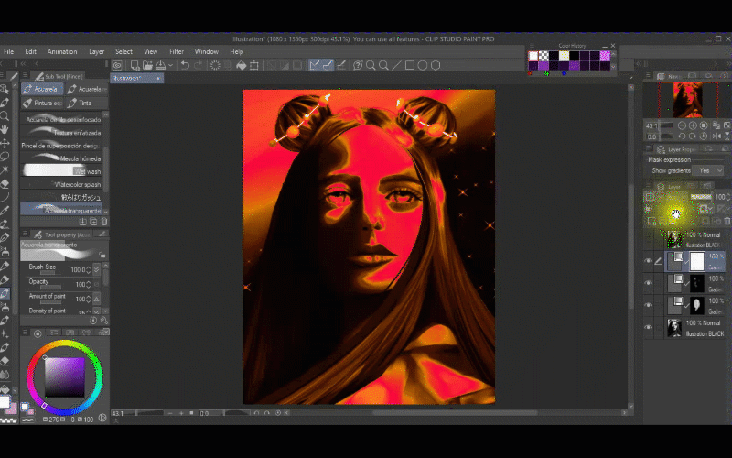
Task: Click the Undo arrow in the command bar
Action: pyautogui.click(x=185, y=65)
